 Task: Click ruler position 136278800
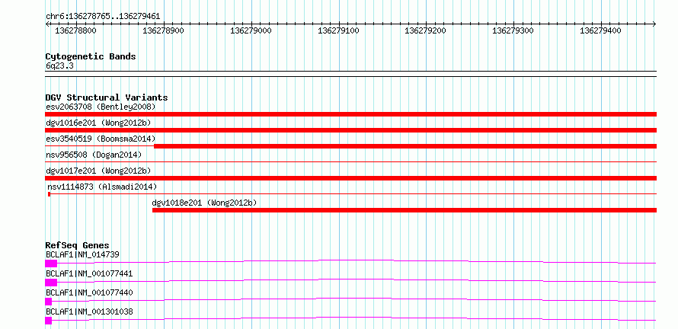tap(76, 30)
